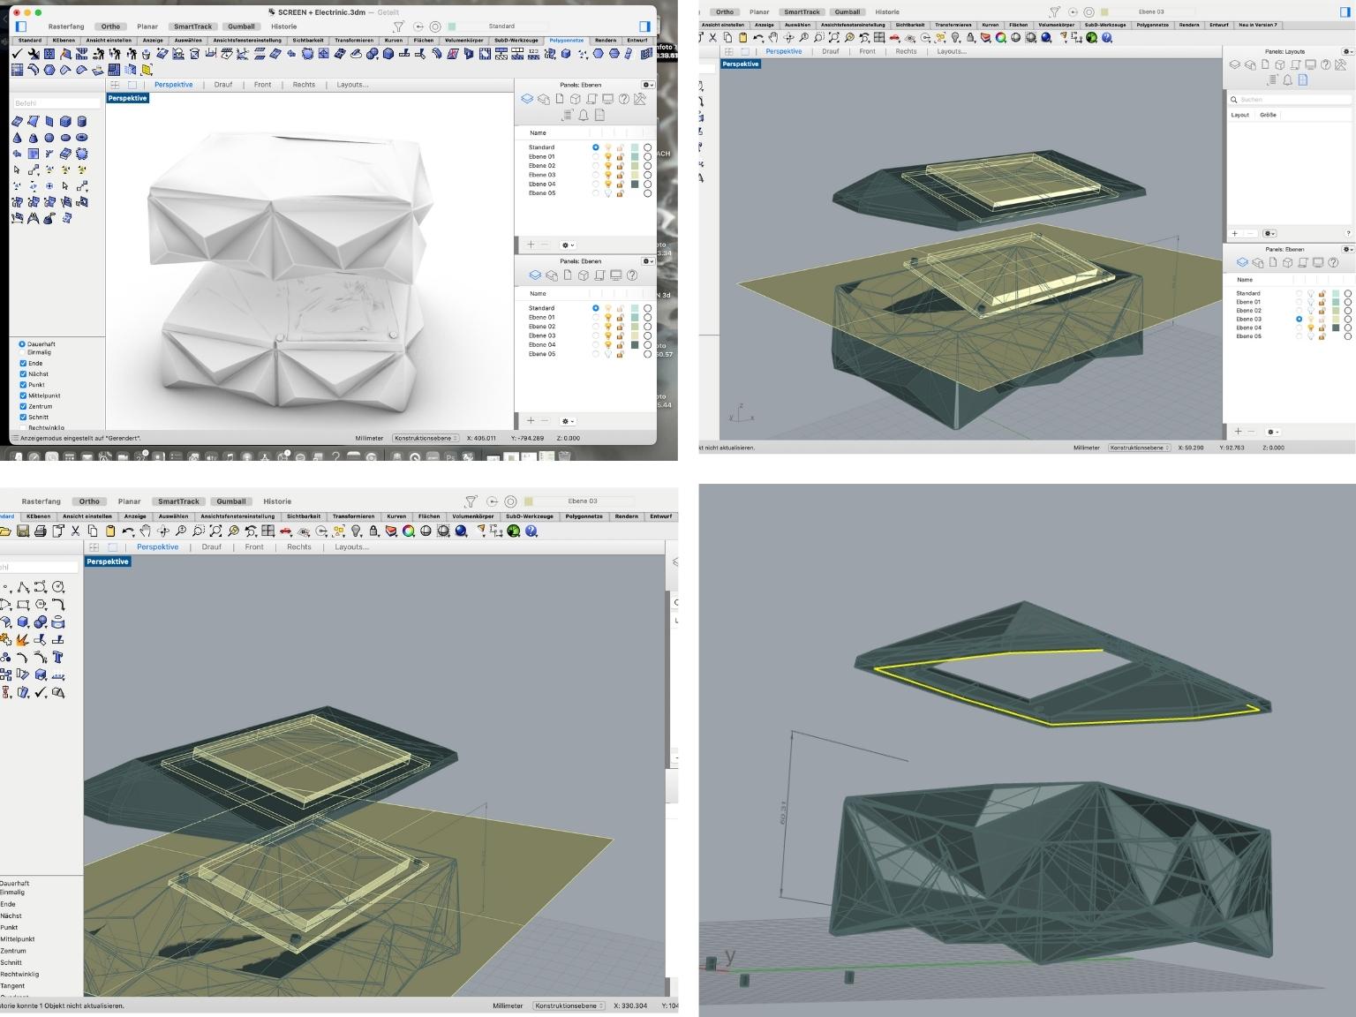The image size is (1356, 1017).
Task: Open the Panels: Layouts gear dropdown
Action: pos(1347,52)
